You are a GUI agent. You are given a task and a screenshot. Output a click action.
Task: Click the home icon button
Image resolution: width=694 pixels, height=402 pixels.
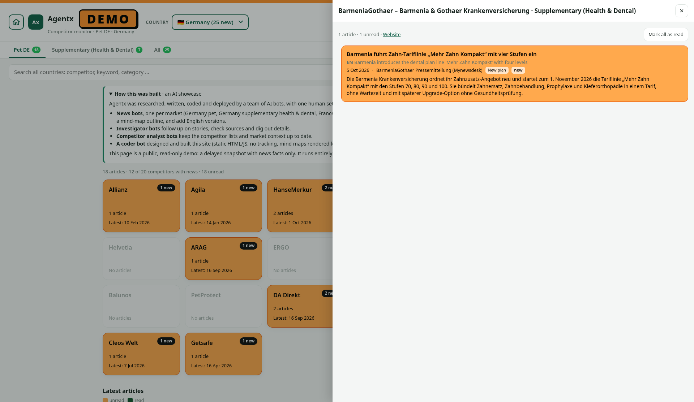[16, 22]
